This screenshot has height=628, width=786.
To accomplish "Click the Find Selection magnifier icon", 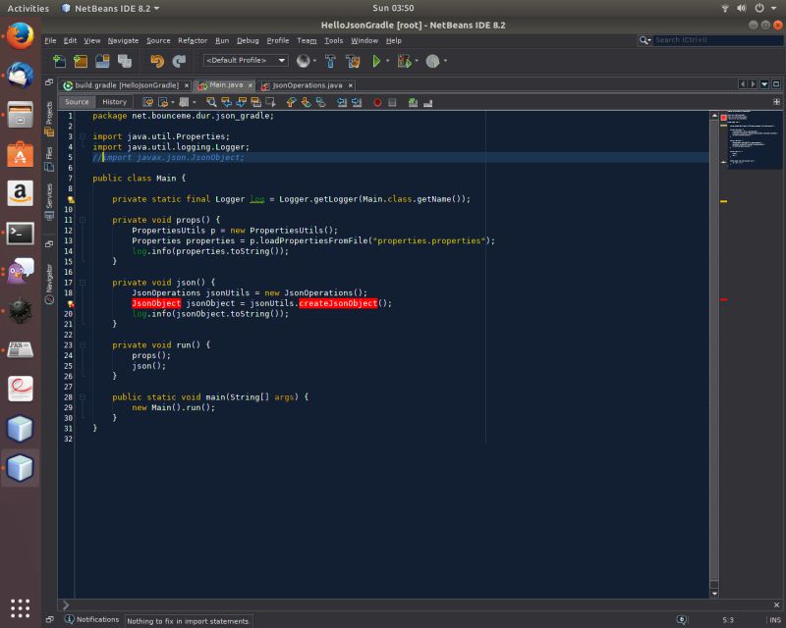I will [211, 102].
